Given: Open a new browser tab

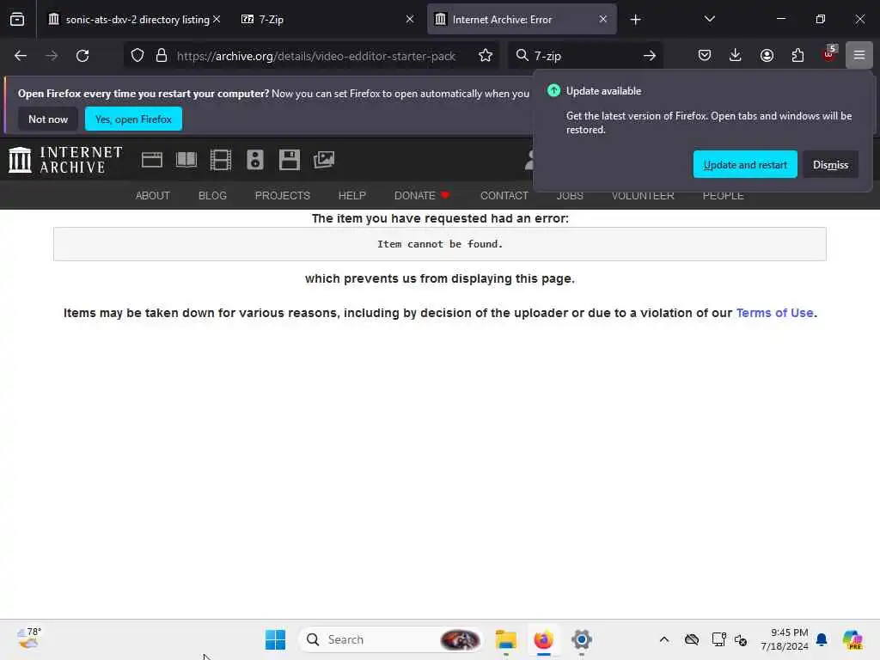Looking at the screenshot, I should (635, 20).
